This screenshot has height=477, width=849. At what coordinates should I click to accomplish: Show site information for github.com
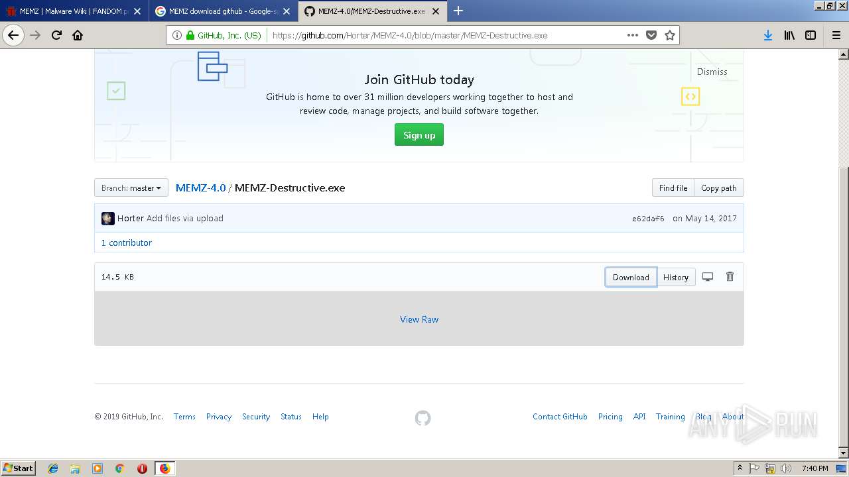point(177,35)
